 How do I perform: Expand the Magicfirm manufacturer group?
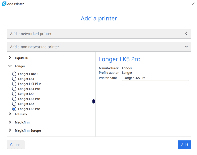[10, 122]
